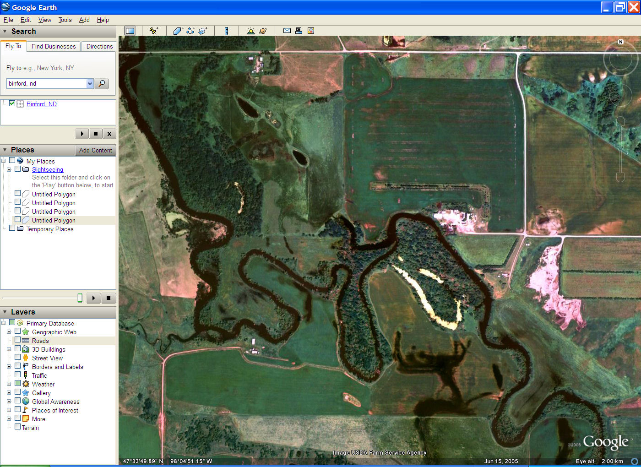Enable the Geographic Web layer checkbox

coord(17,331)
